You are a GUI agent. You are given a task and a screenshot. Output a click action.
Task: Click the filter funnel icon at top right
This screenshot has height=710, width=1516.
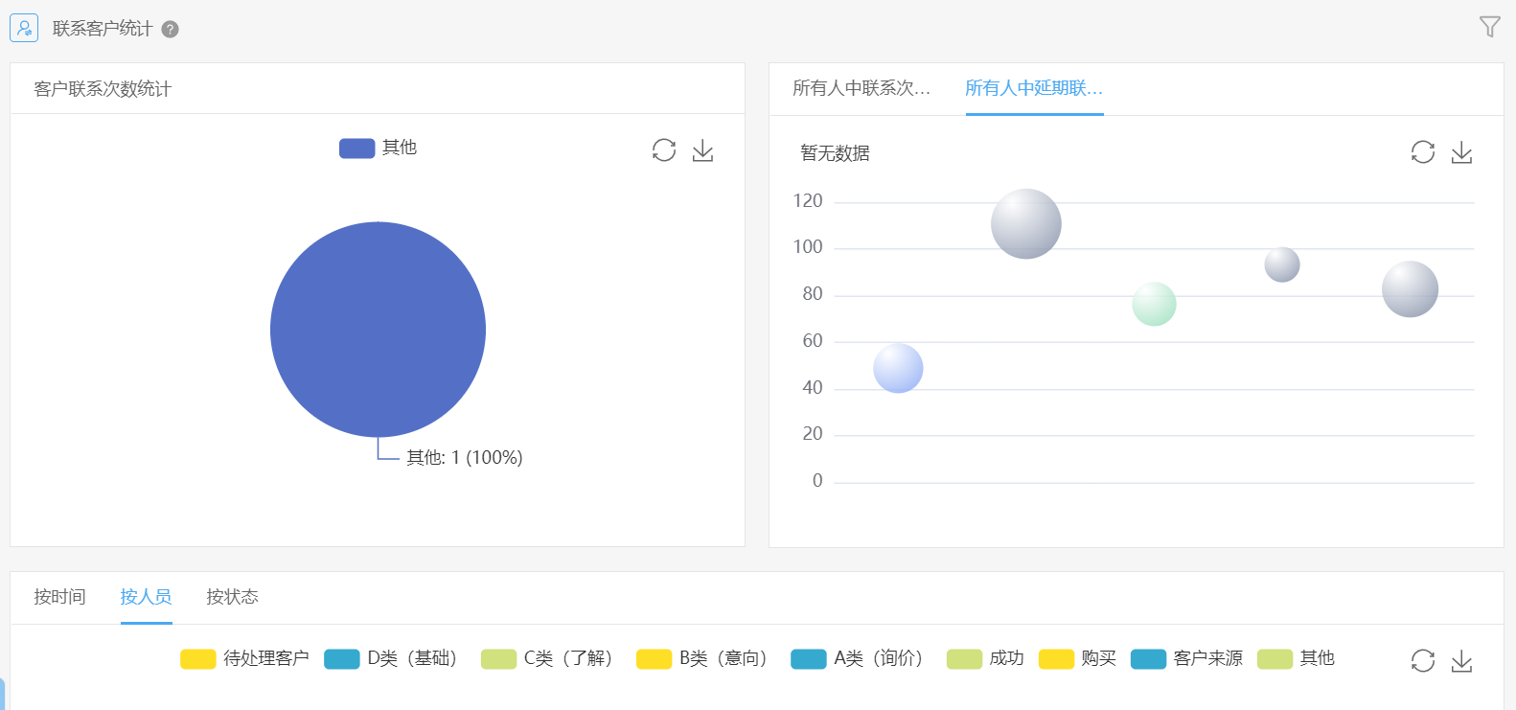[x=1489, y=27]
